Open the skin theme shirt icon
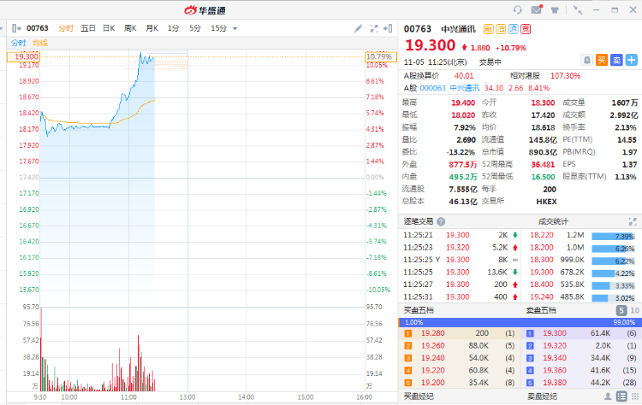Screen dimensions: 642x405 [x=555, y=9]
